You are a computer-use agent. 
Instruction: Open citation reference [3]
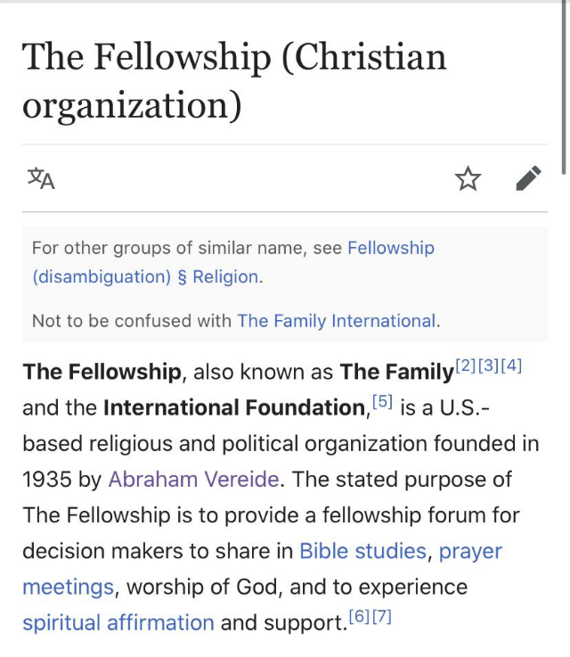pyautogui.click(x=488, y=365)
